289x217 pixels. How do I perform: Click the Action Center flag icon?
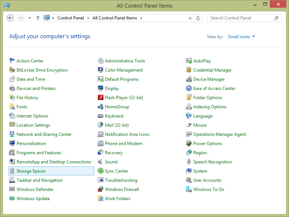[x=12, y=61]
